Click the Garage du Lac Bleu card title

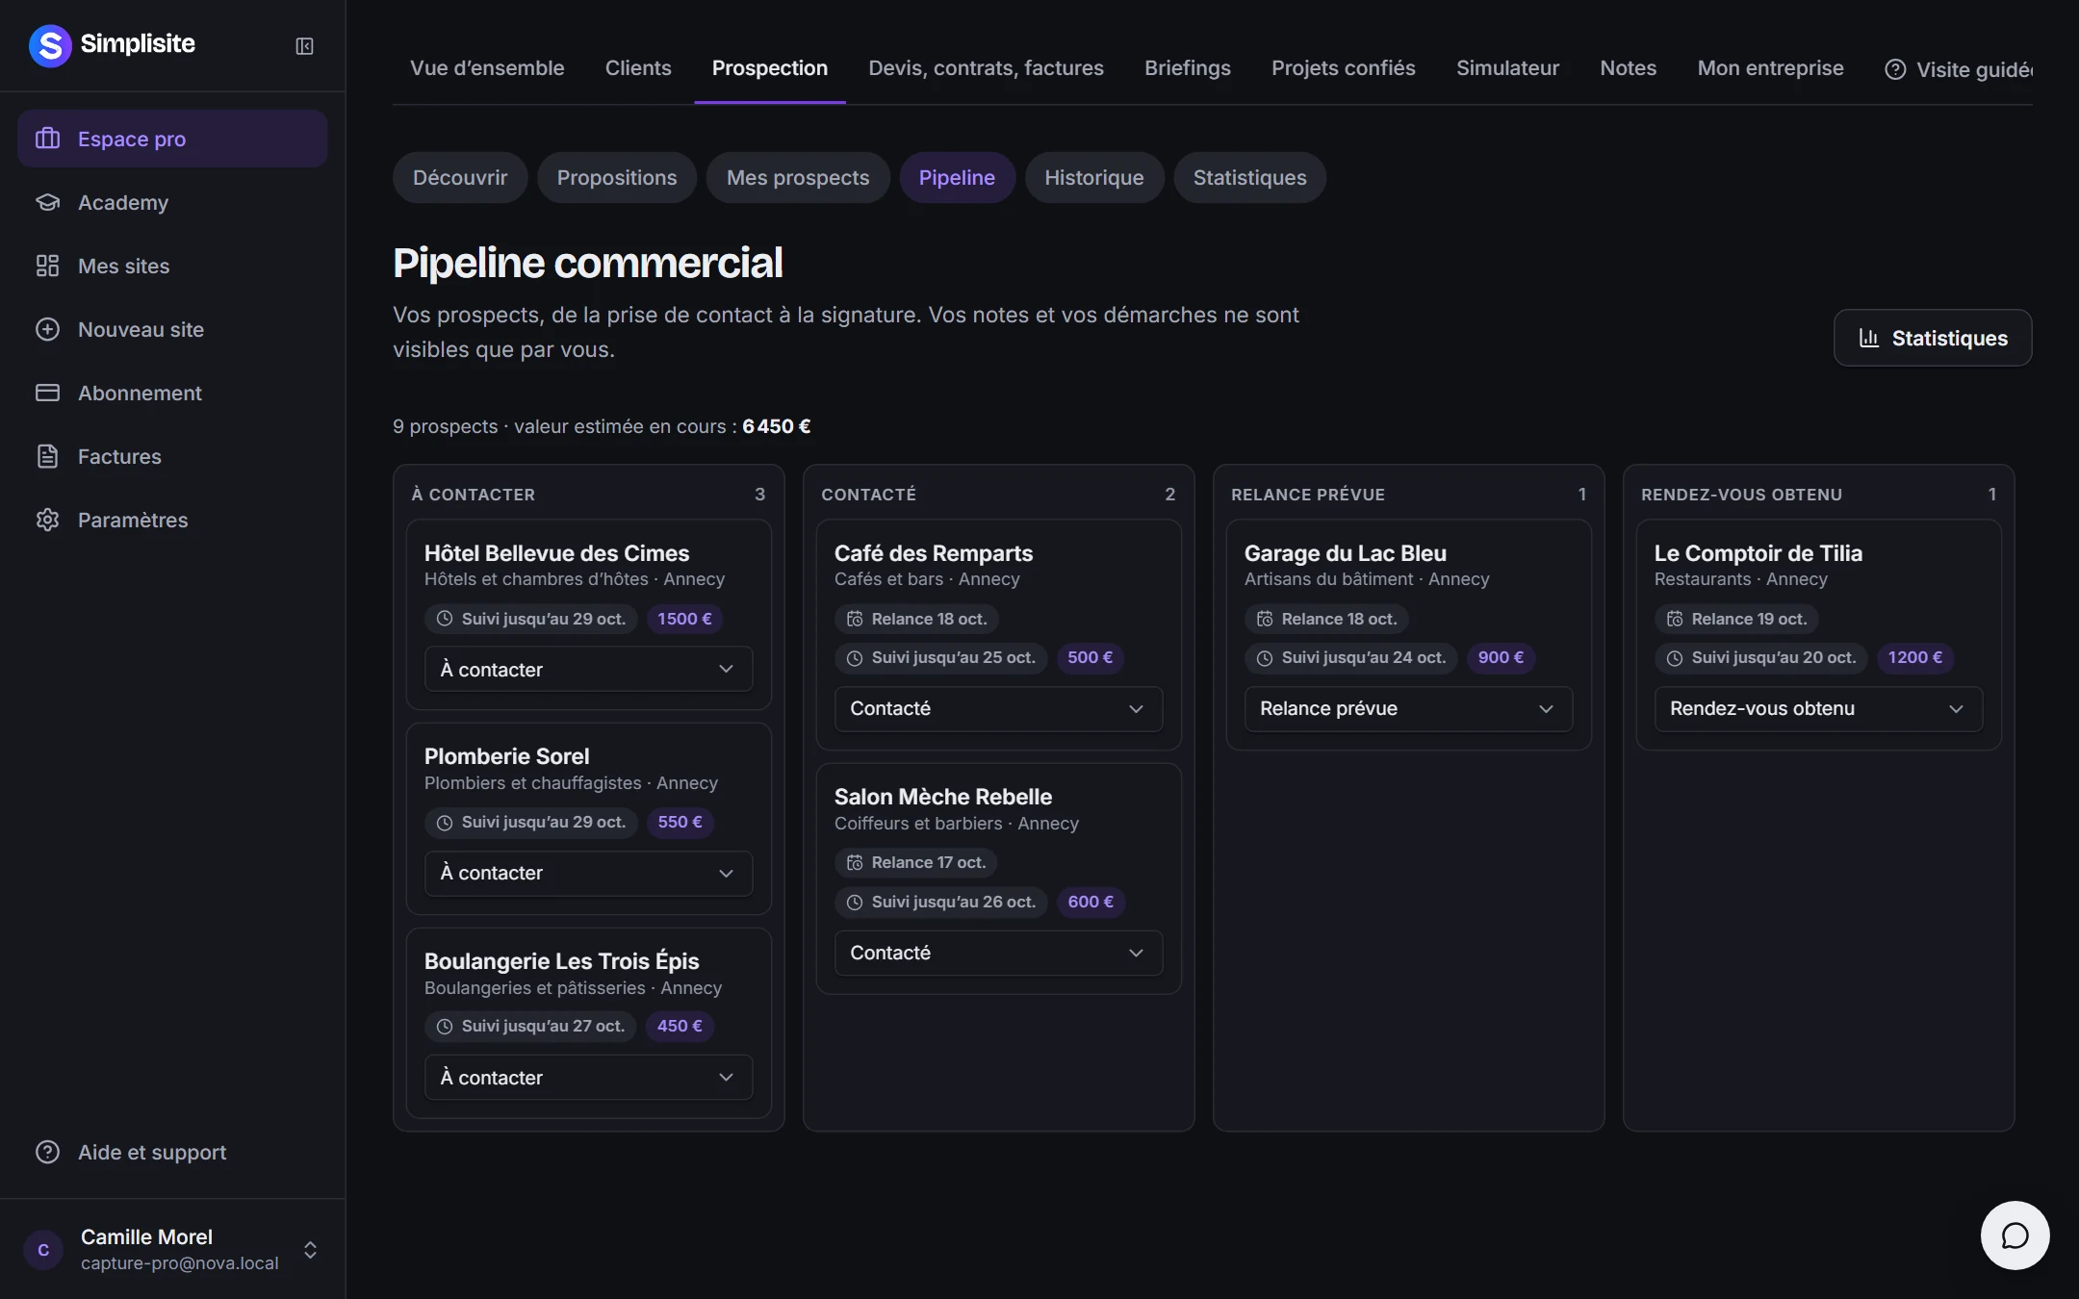click(1345, 553)
